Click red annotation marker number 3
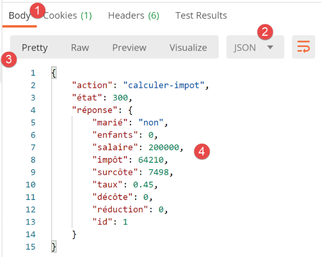Image resolution: width=321 pixels, height=257 pixels. (x=8, y=60)
